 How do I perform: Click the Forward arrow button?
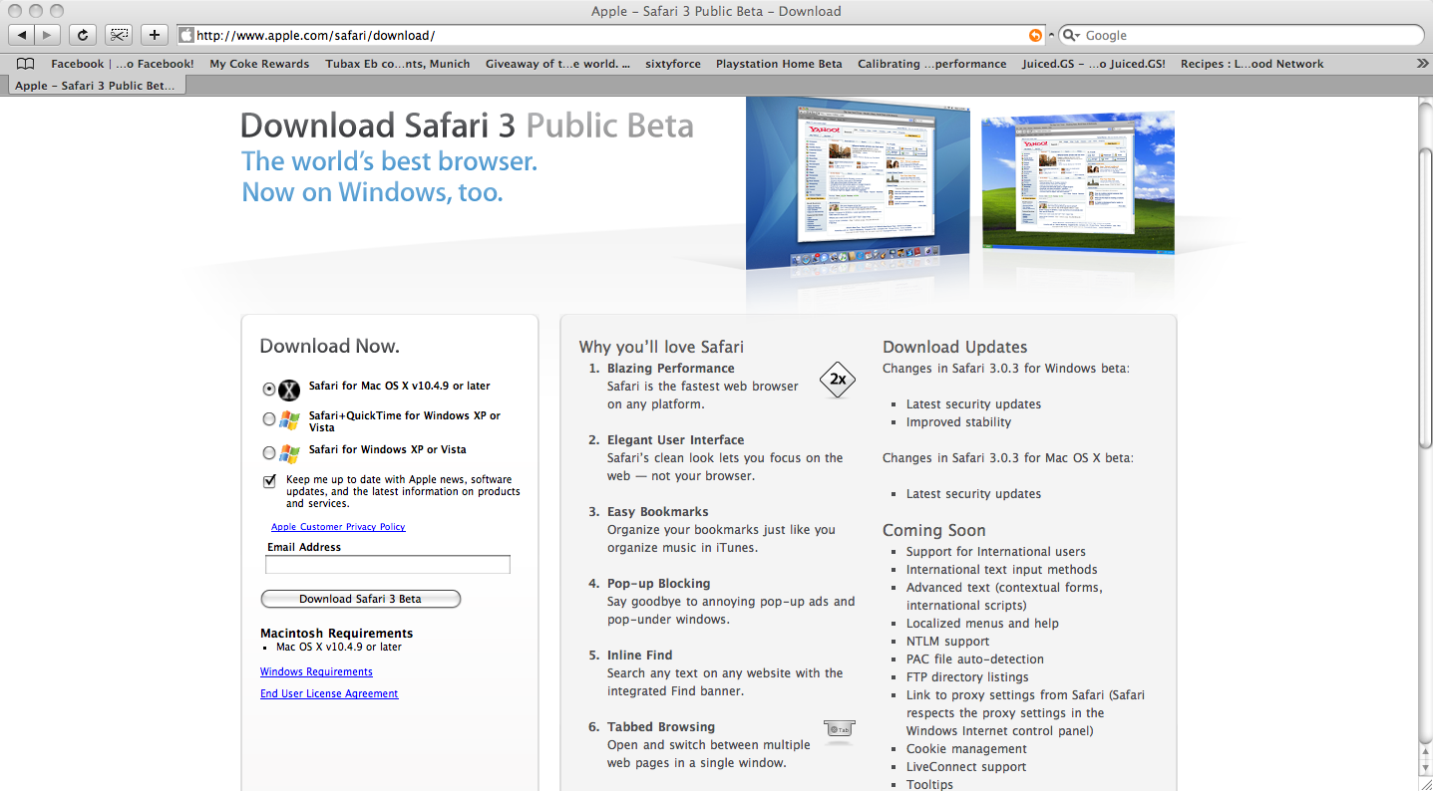48,35
